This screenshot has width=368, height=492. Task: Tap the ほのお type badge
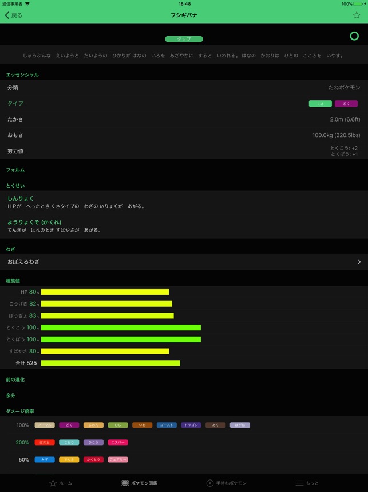pos(45,443)
